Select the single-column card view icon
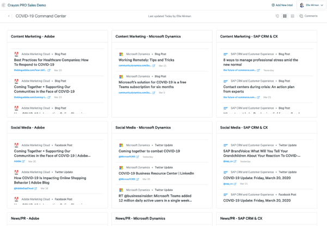Viewport: 327px width, 226px height. (277, 16)
